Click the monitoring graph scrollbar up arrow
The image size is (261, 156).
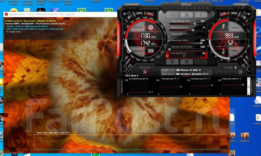point(249,79)
